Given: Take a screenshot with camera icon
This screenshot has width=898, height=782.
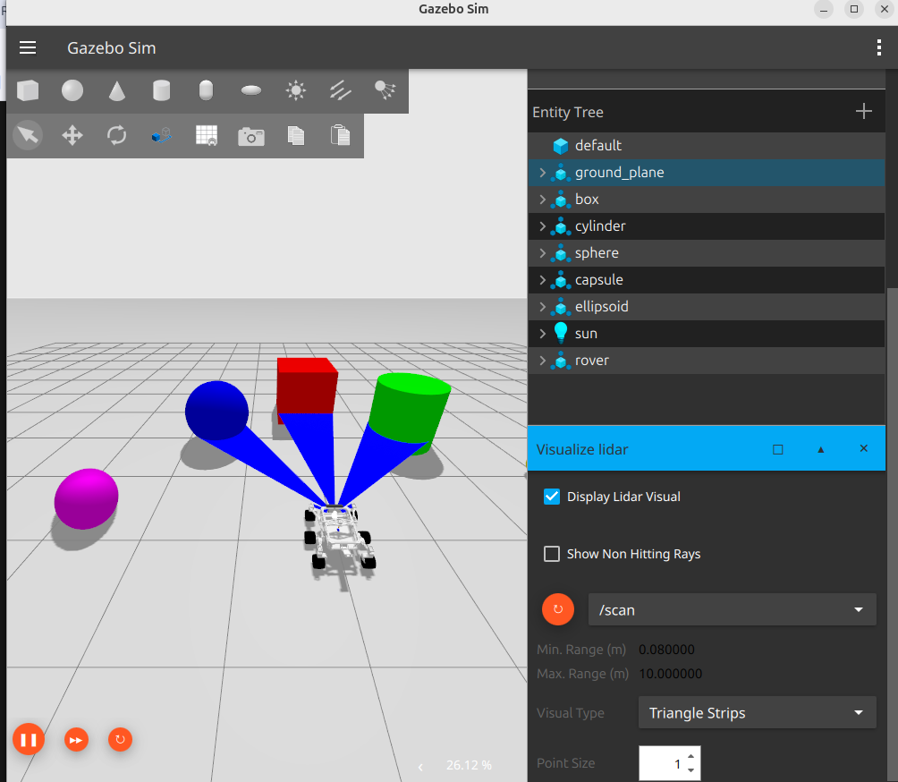Looking at the screenshot, I should tap(251, 136).
